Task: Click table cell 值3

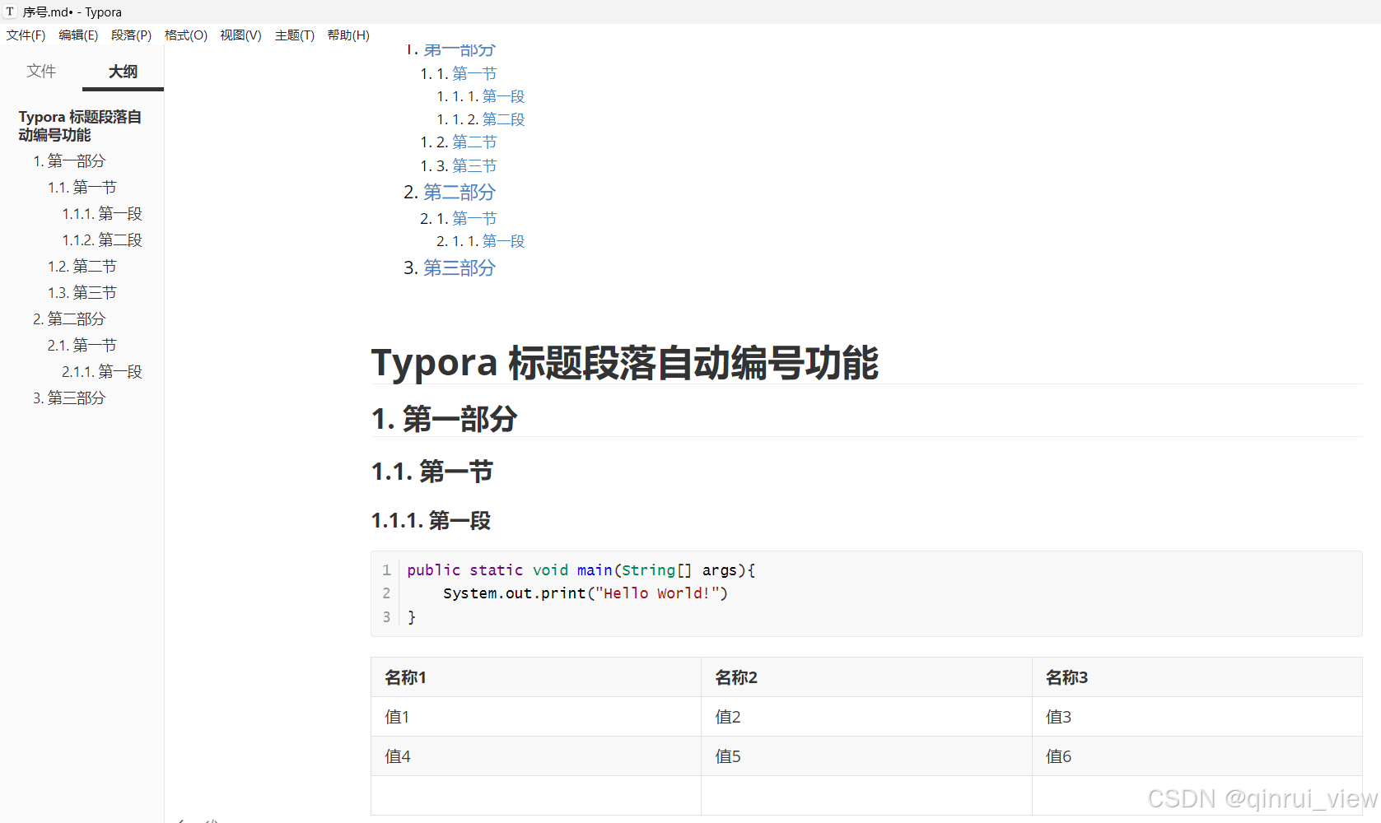Action: pyautogui.click(x=1197, y=717)
